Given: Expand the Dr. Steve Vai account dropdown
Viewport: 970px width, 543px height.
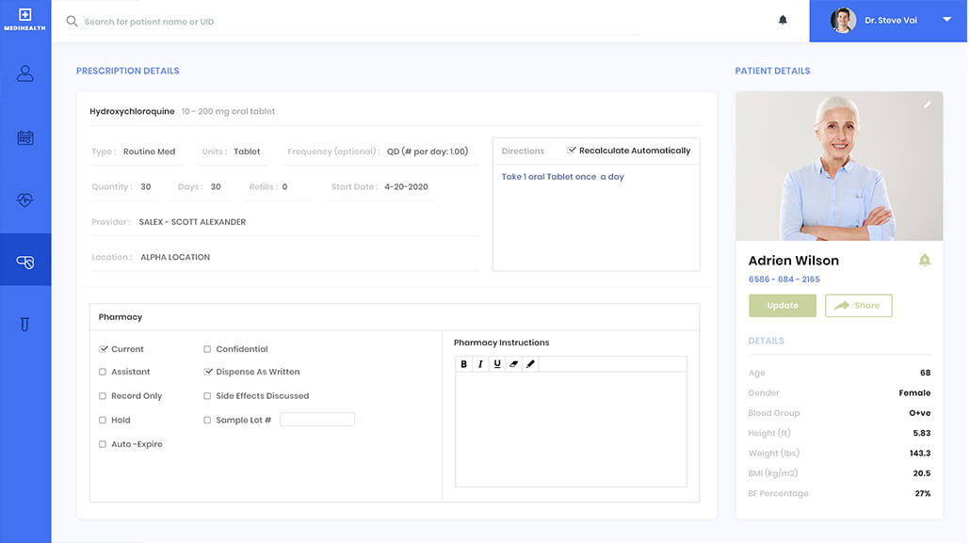Looking at the screenshot, I should click(946, 19).
